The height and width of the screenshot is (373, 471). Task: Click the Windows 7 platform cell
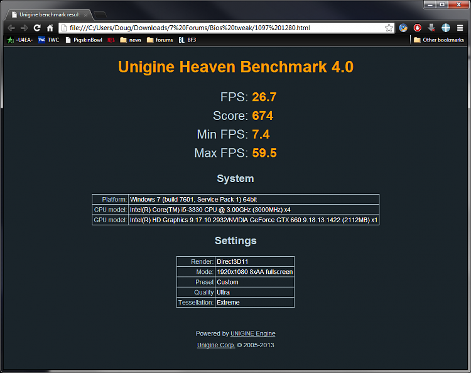(x=254, y=200)
